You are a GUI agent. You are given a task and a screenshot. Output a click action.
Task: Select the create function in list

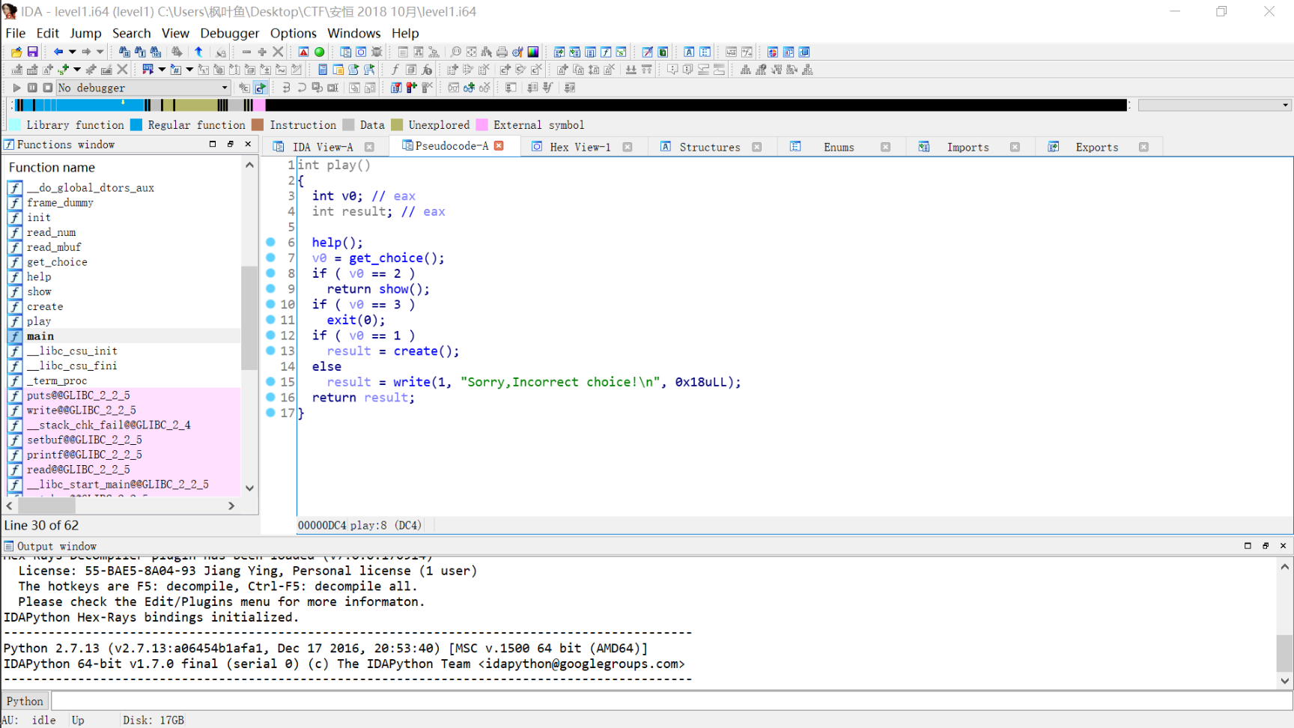pos(45,306)
